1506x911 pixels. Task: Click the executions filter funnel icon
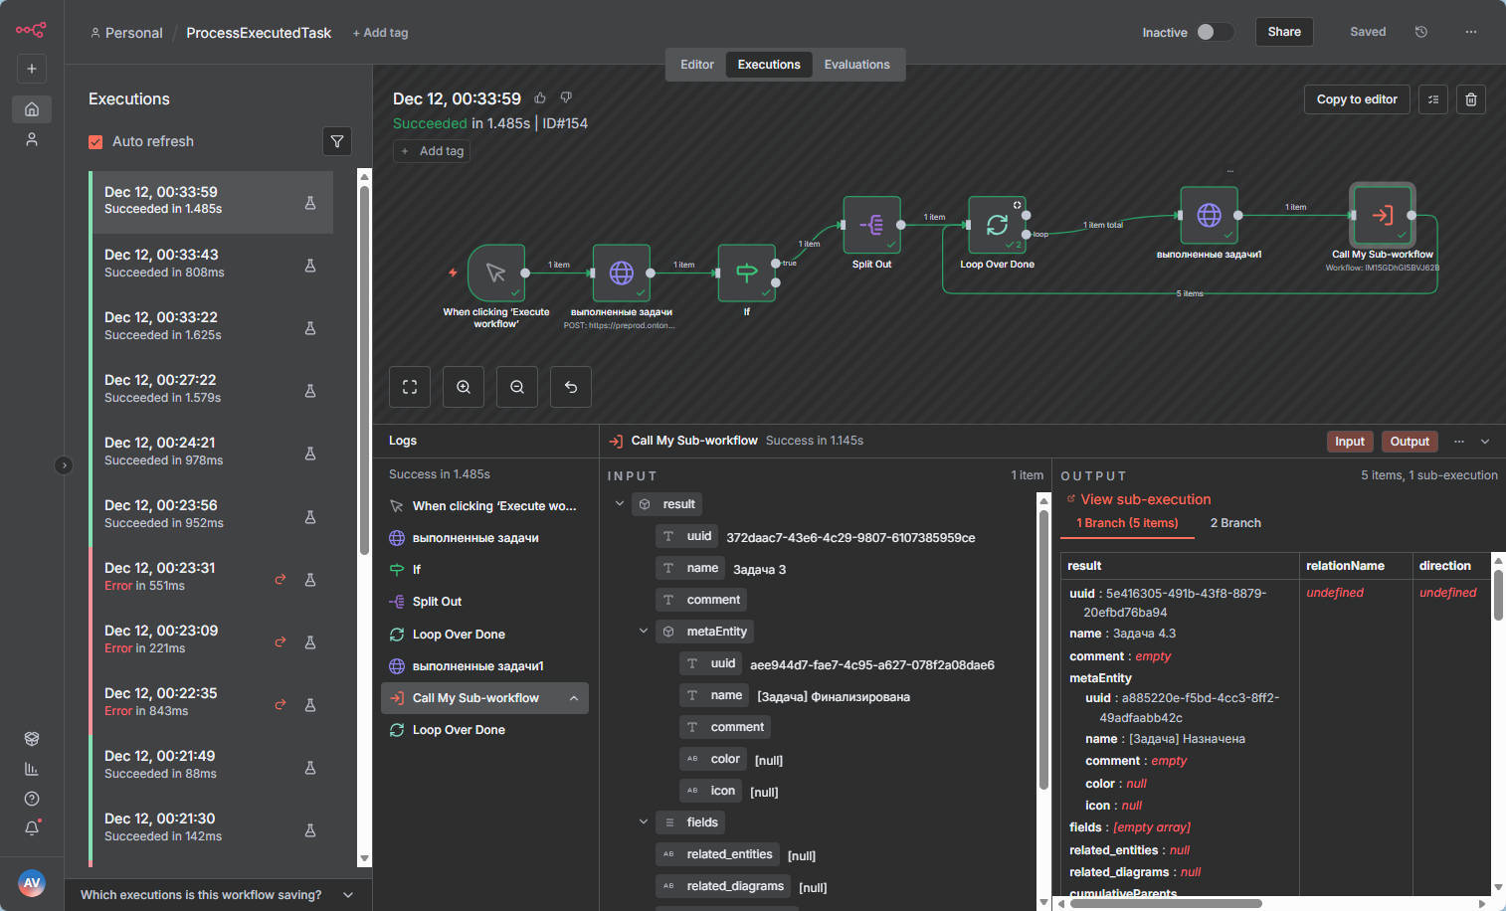point(337,141)
